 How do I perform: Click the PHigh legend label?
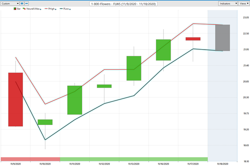[51, 9]
